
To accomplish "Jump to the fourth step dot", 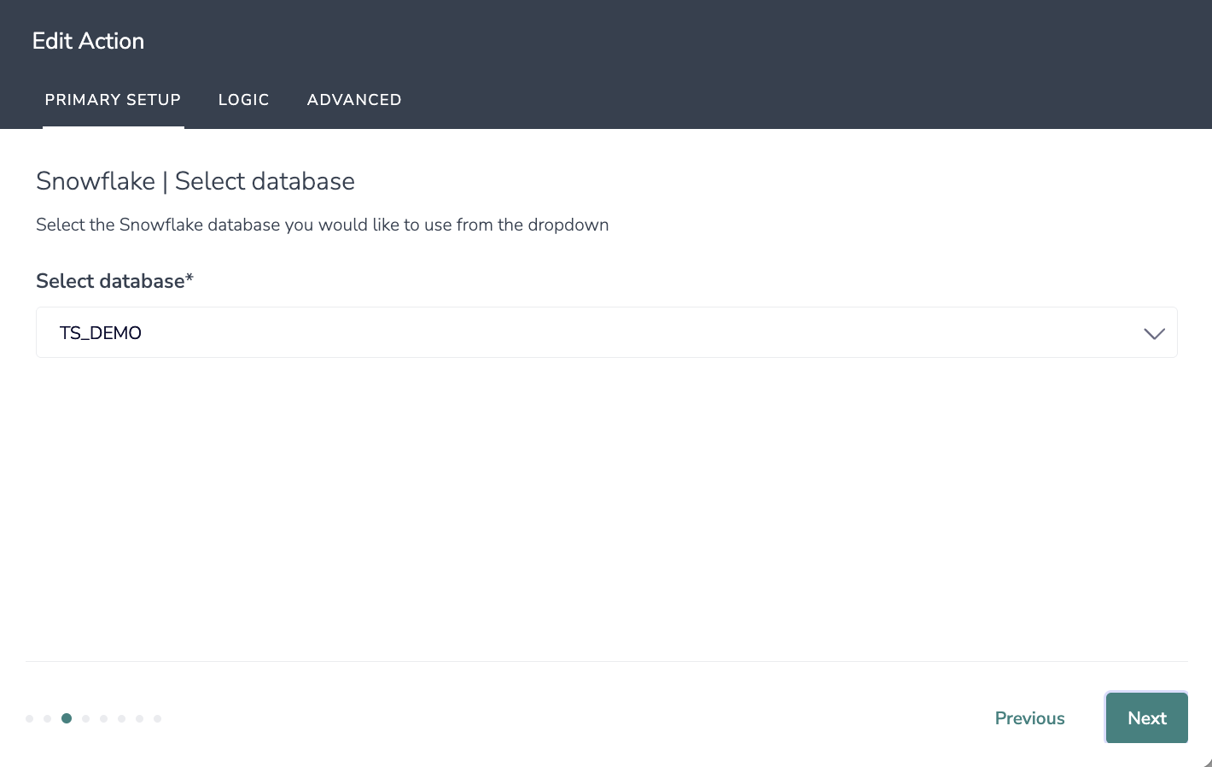I will pyautogui.click(x=85, y=718).
